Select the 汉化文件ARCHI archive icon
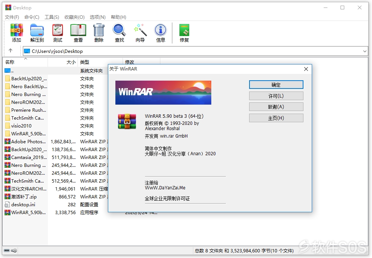This screenshot has height=258, width=372. [x=7, y=189]
